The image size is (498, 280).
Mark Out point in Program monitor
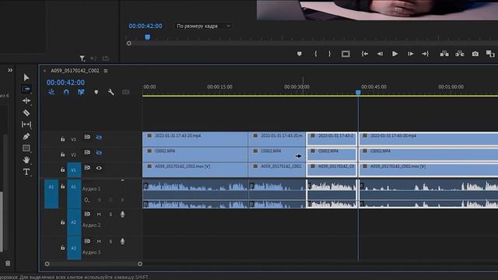330,54
